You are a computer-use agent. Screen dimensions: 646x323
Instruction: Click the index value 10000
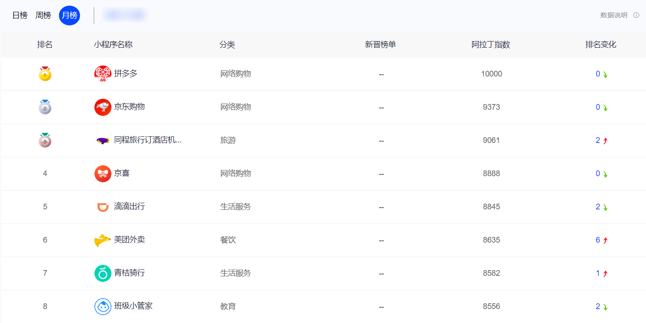click(492, 74)
